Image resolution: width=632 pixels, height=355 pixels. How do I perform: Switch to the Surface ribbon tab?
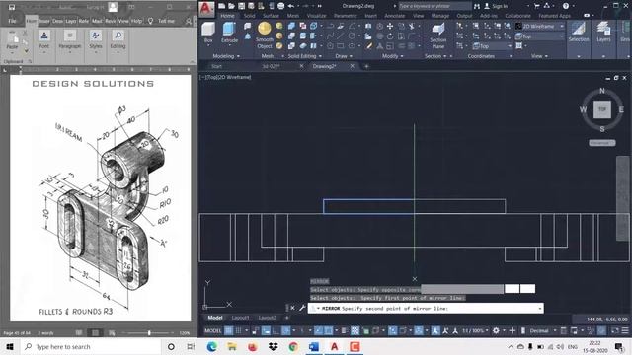[271, 16]
